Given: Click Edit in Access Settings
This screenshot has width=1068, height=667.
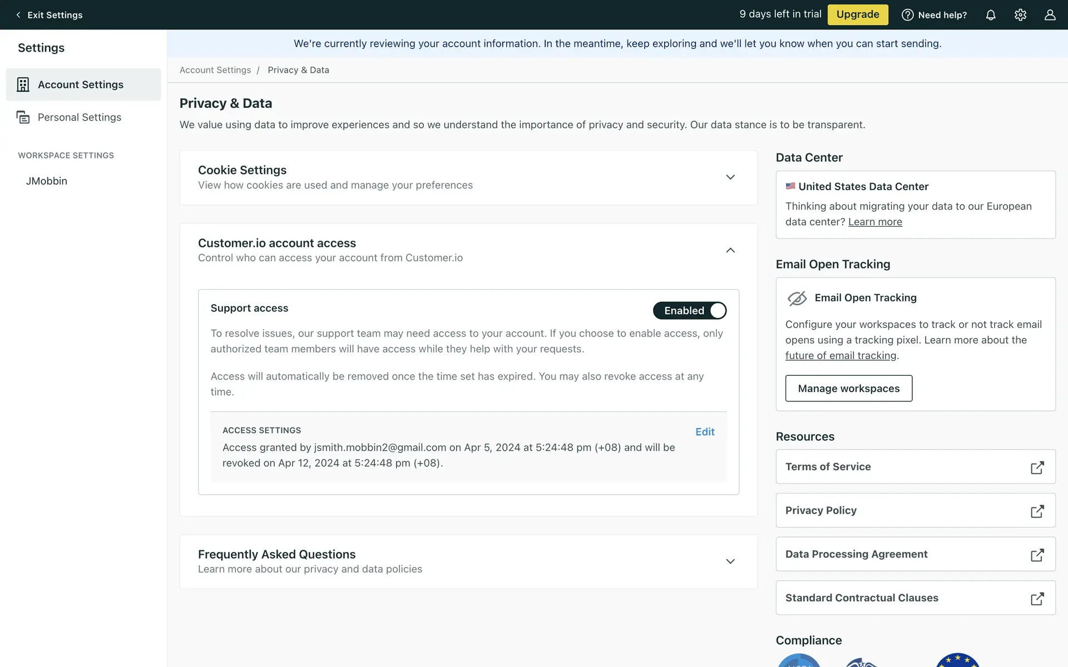Looking at the screenshot, I should [x=704, y=432].
